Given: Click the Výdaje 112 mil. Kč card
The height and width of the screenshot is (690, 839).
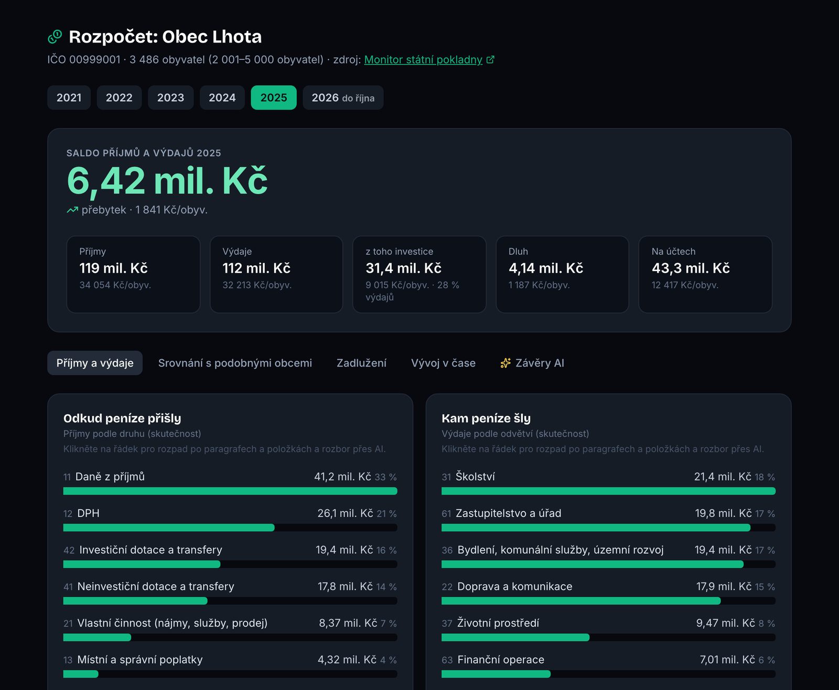Looking at the screenshot, I should coord(276,274).
